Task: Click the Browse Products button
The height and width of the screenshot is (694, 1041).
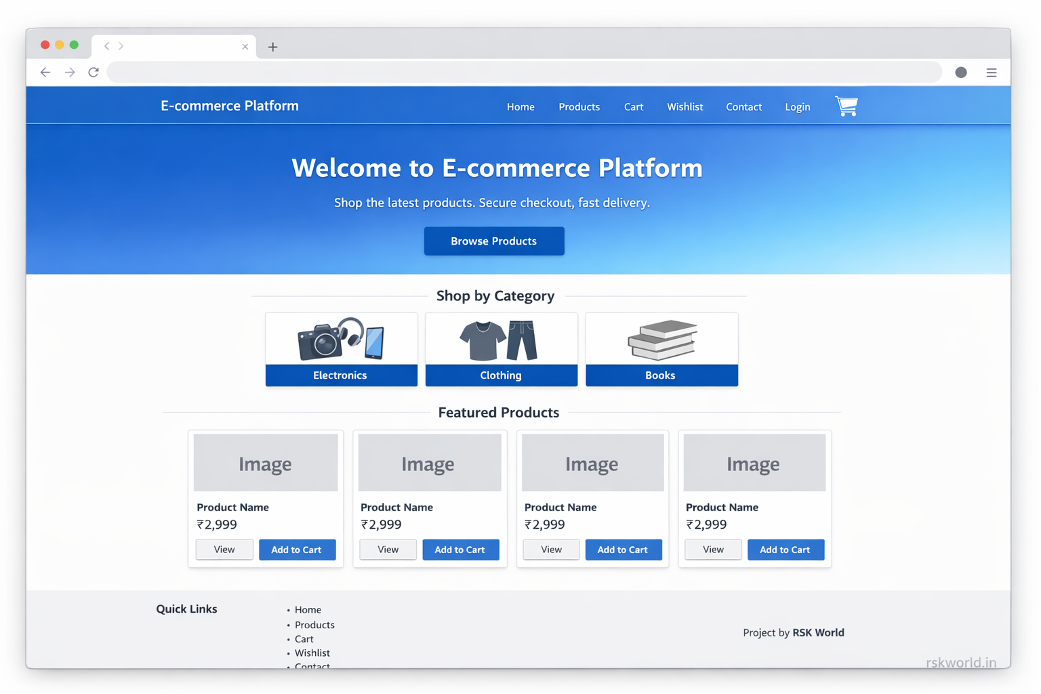Action: (494, 241)
